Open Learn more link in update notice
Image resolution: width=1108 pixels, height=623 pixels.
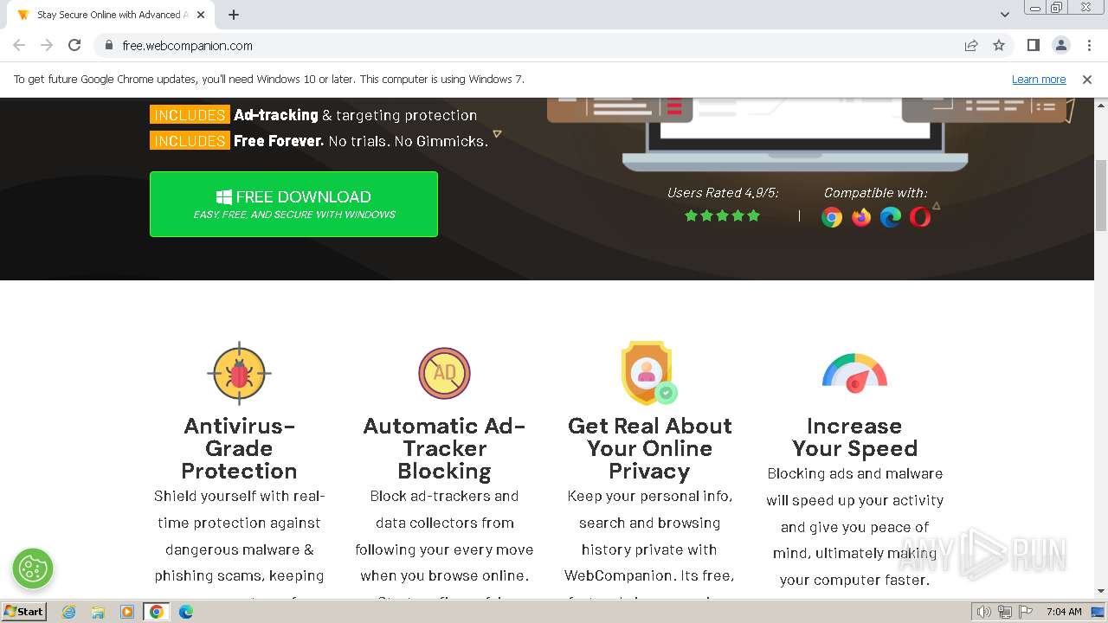[x=1039, y=80]
